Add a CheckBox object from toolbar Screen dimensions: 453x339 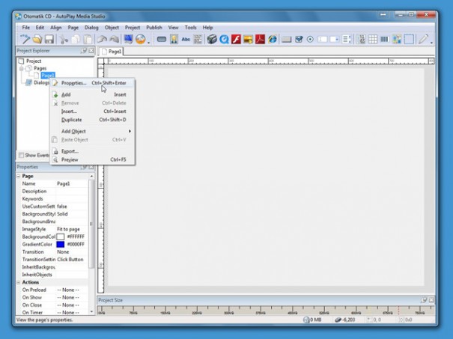[299, 39]
